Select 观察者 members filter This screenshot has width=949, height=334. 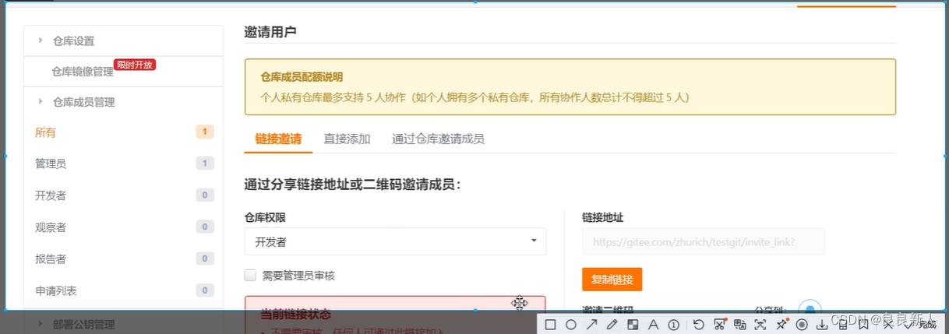click(x=51, y=227)
